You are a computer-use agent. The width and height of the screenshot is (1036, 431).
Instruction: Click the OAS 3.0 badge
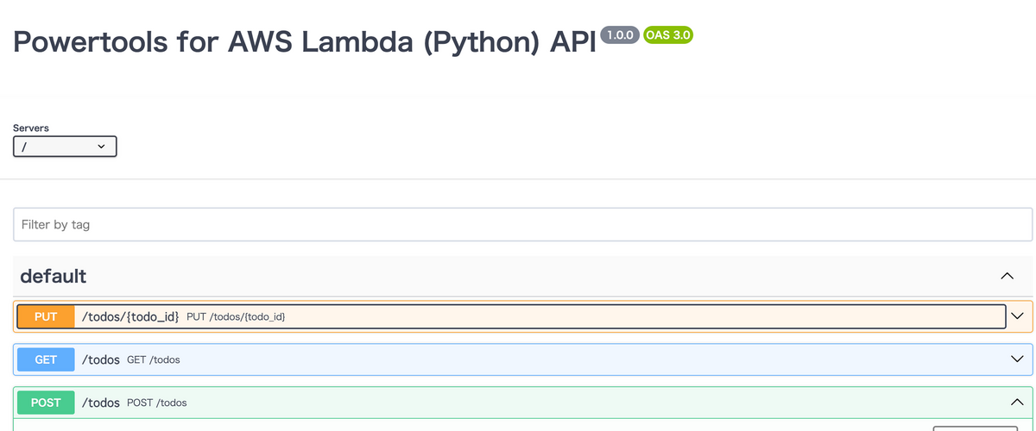pyautogui.click(x=668, y=35)
